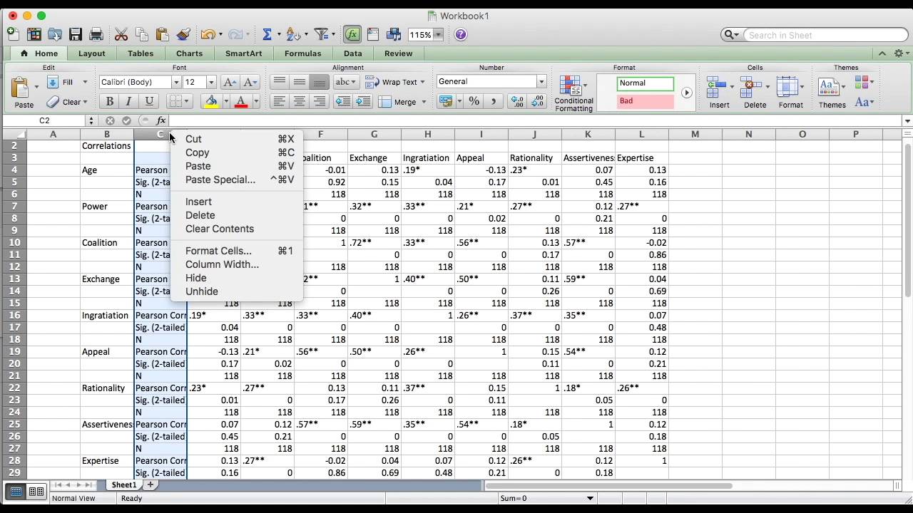Screen dimensions: 913x513
Task: Expand the Clear dropdown
Action: click(x=85, y=102)
